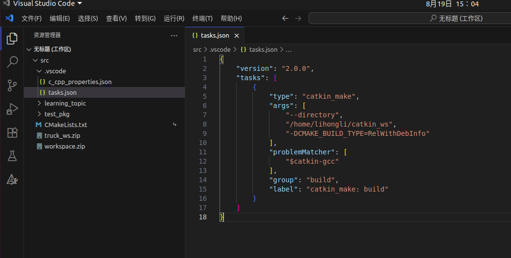The width and height of the screenshot is (511, 258).
Task: Click line number 18 in the gutter
Action: pos(203,217)
